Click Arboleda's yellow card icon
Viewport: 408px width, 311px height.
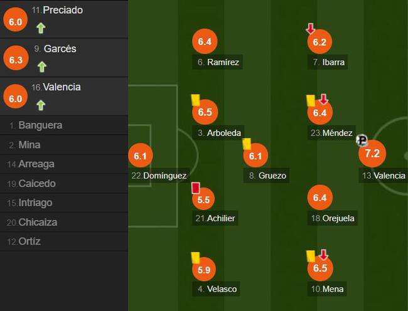(195, 100)
